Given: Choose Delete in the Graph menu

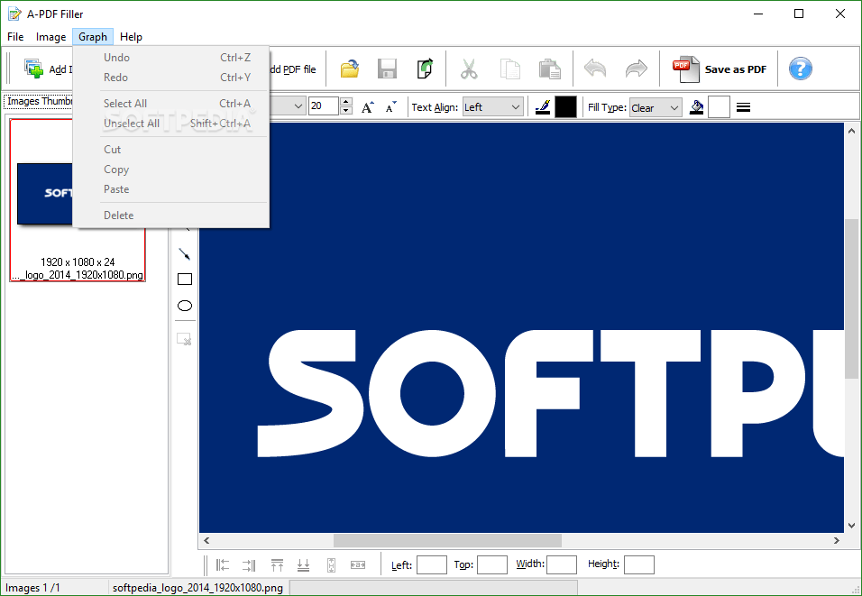Looking at the screenshot, I should tap(171, 215).
